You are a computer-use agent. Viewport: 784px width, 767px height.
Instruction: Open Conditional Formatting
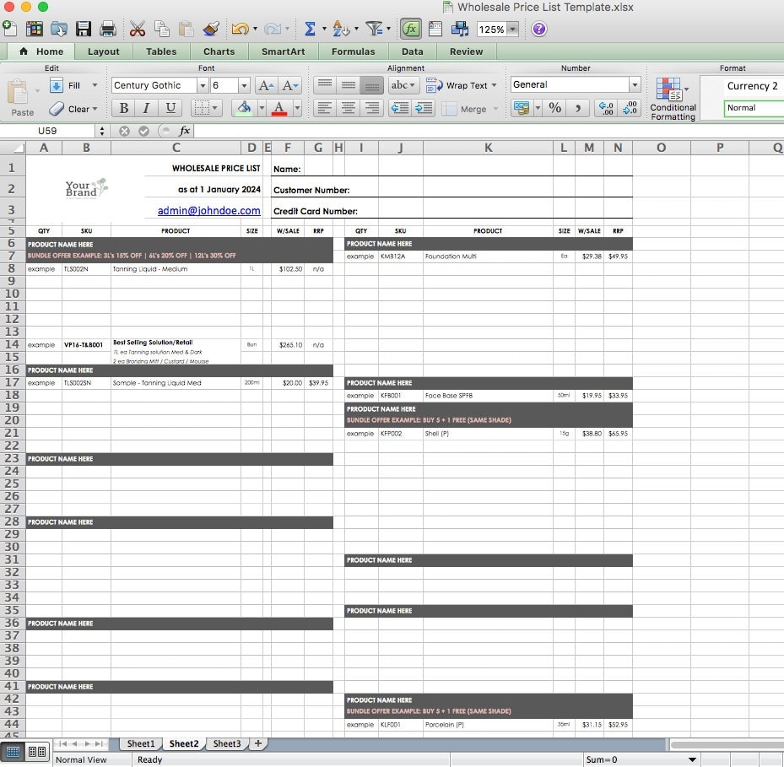pos(673,99)
